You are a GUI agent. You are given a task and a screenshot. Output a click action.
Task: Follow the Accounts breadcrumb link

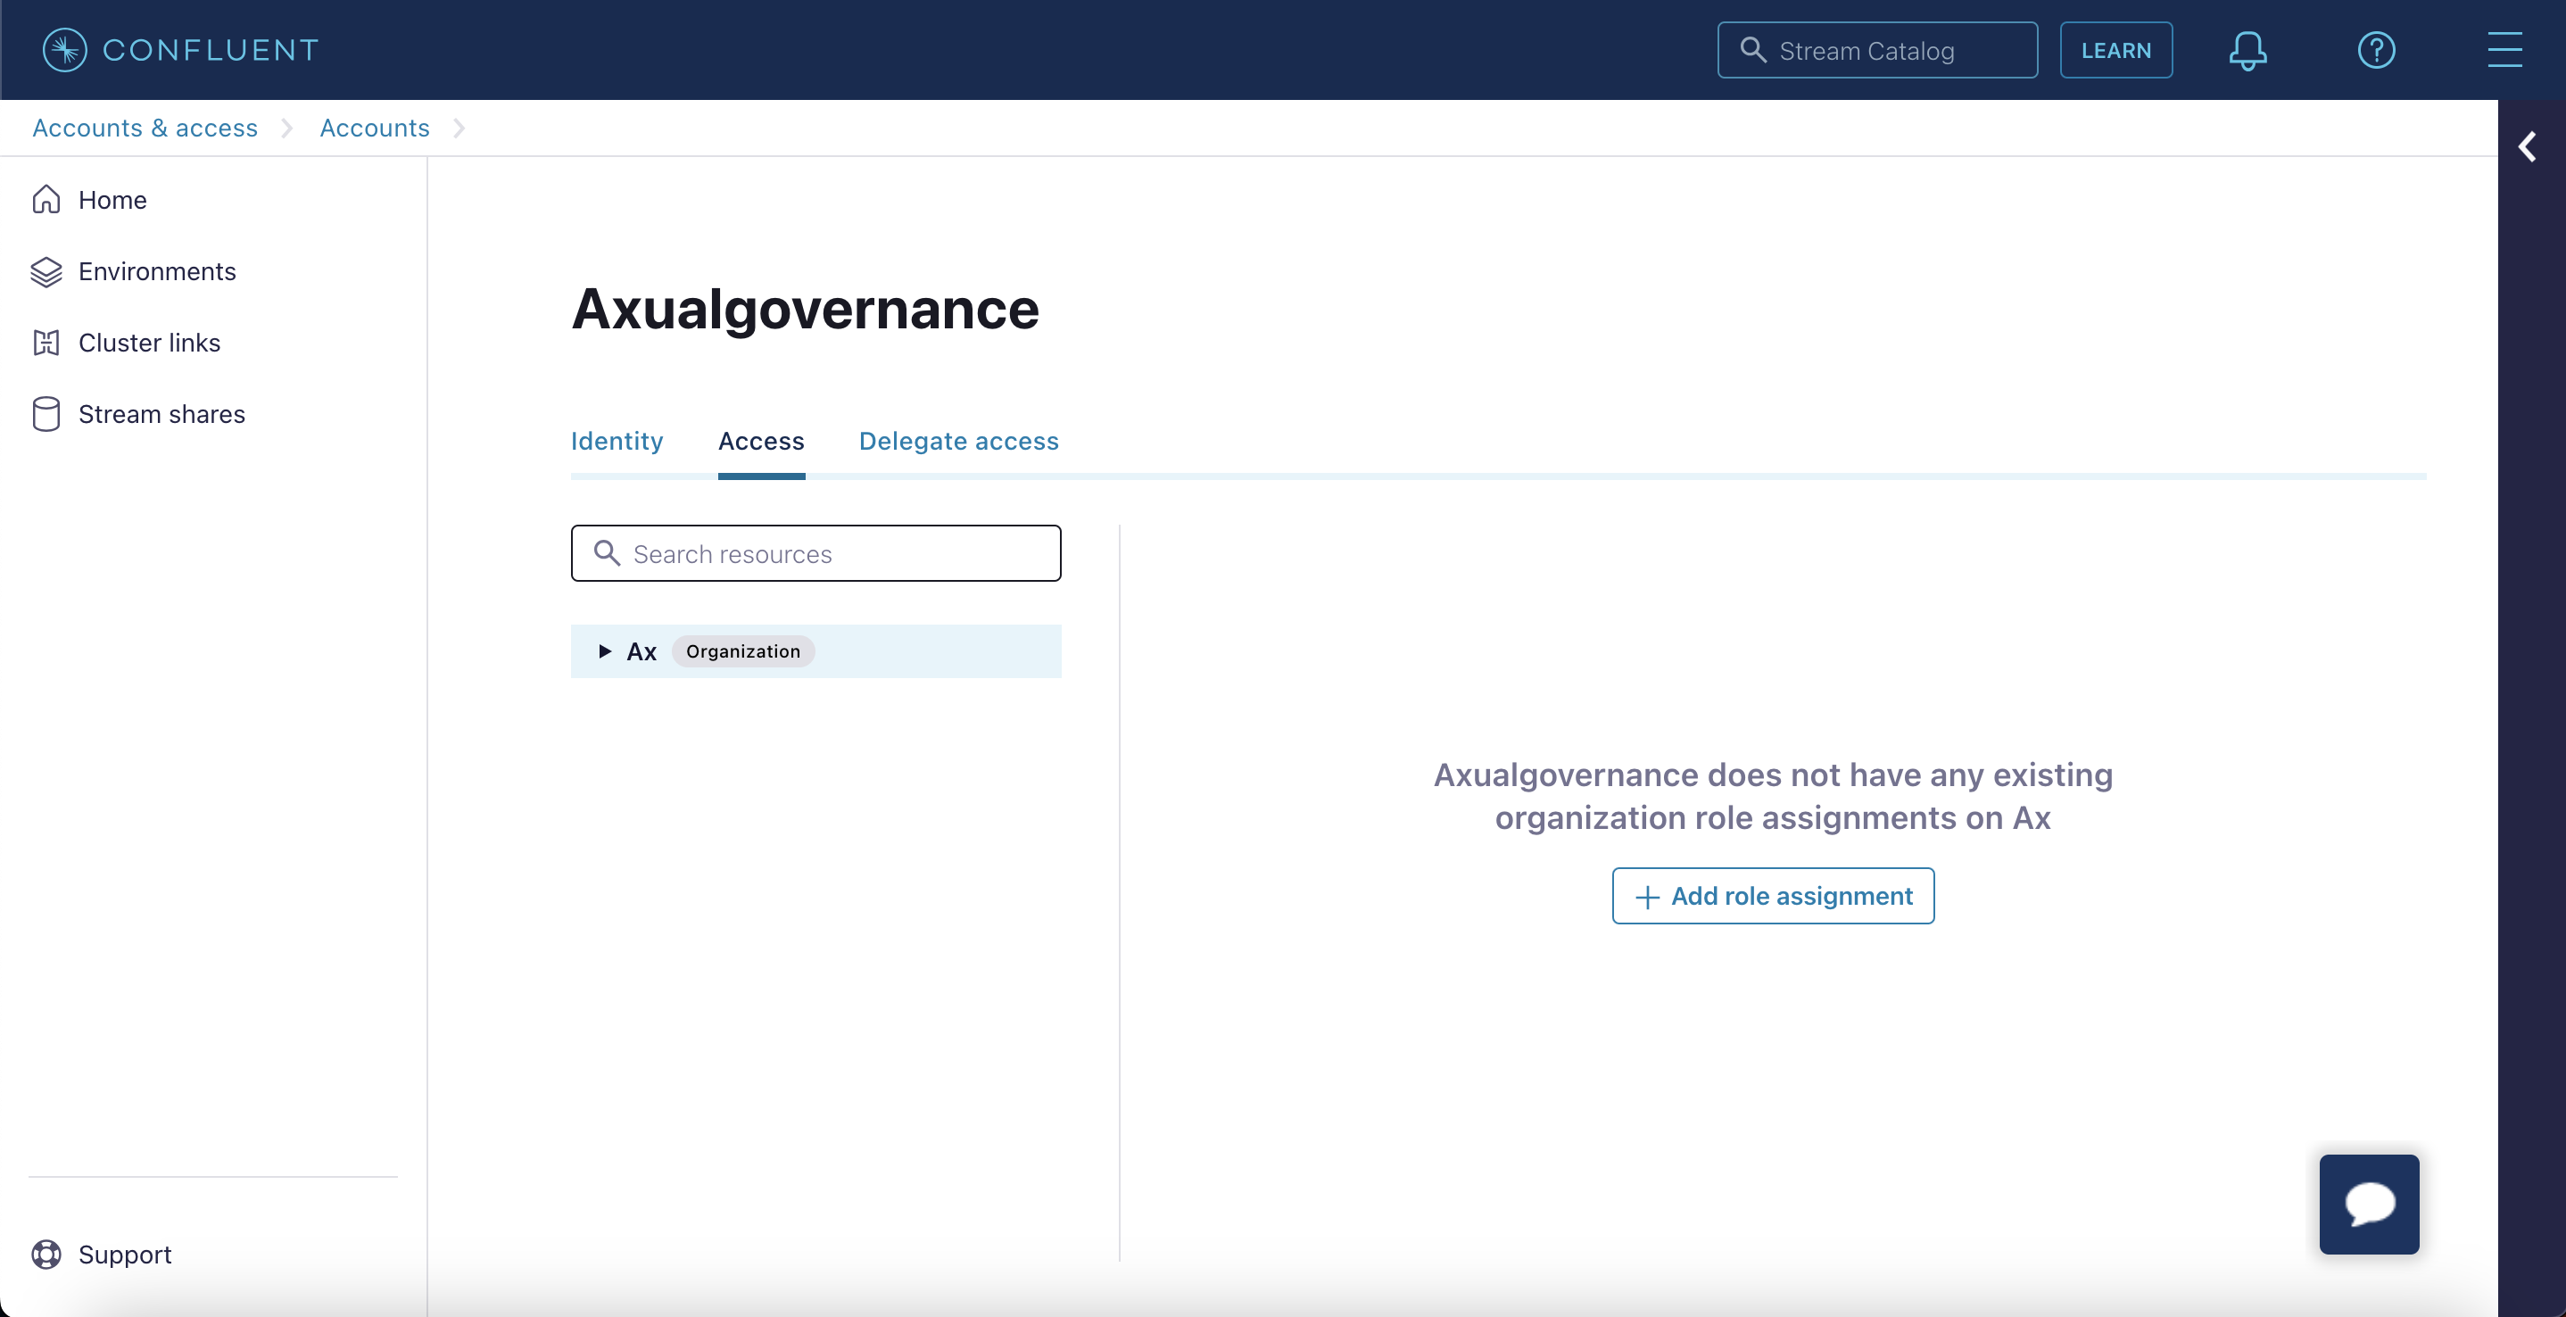(x=375, y=128)
